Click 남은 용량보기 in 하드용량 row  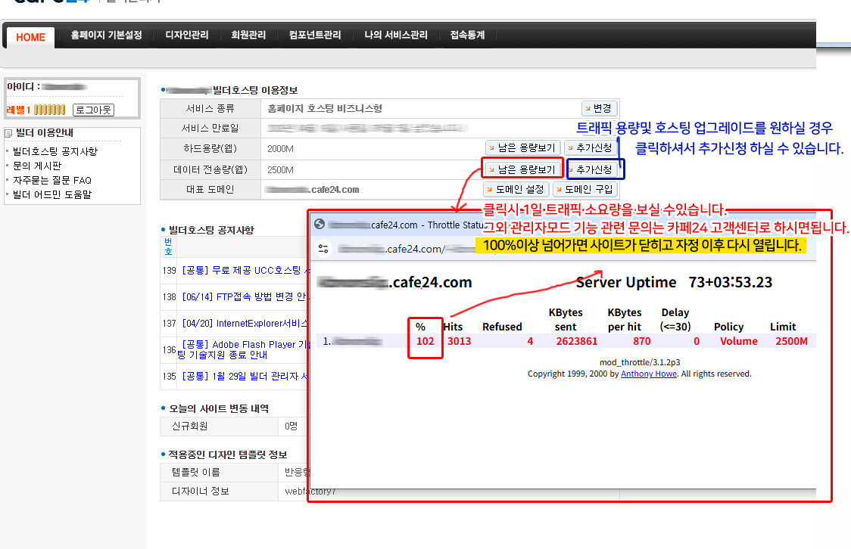pyautogui.click(x=523, y=148)
